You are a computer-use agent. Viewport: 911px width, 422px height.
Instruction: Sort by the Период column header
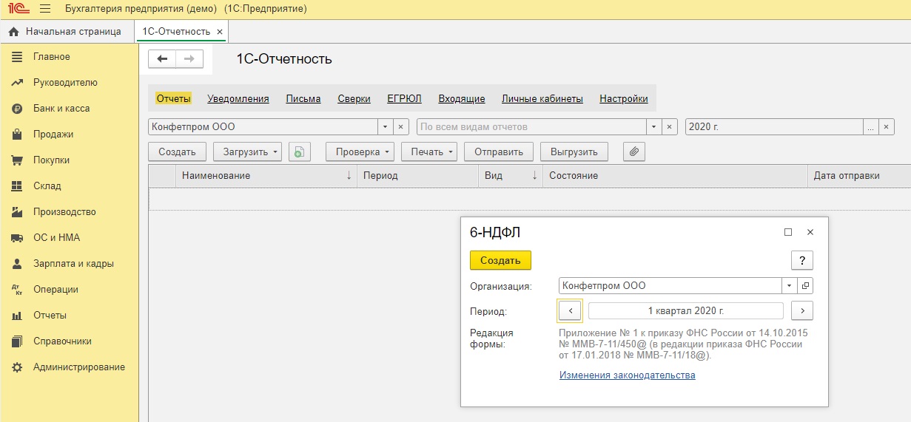(418, 176)
